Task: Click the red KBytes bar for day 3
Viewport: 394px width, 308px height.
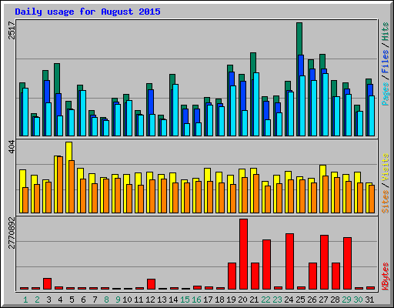Action: pyautogui.click(x=47, y=283)
